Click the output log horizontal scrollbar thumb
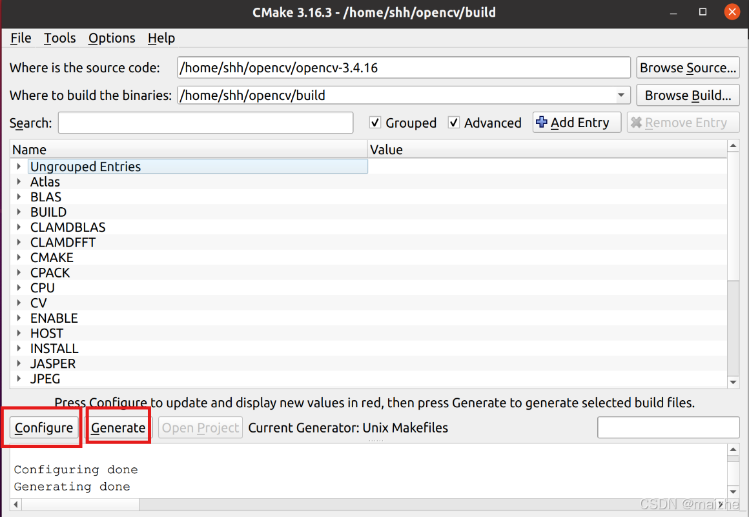This screenshot has width=749, height=517. tap(80, 505)
